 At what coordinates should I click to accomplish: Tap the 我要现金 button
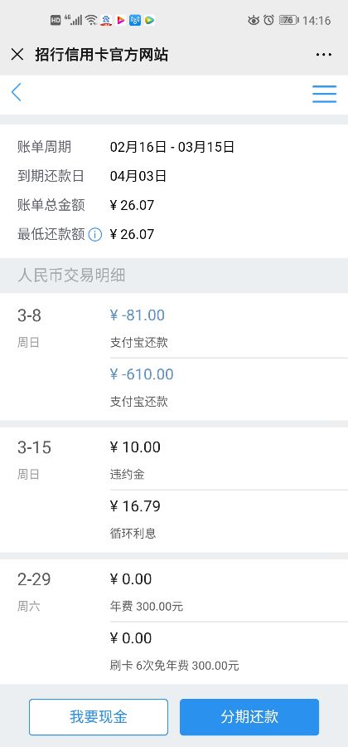click(99, 717)
